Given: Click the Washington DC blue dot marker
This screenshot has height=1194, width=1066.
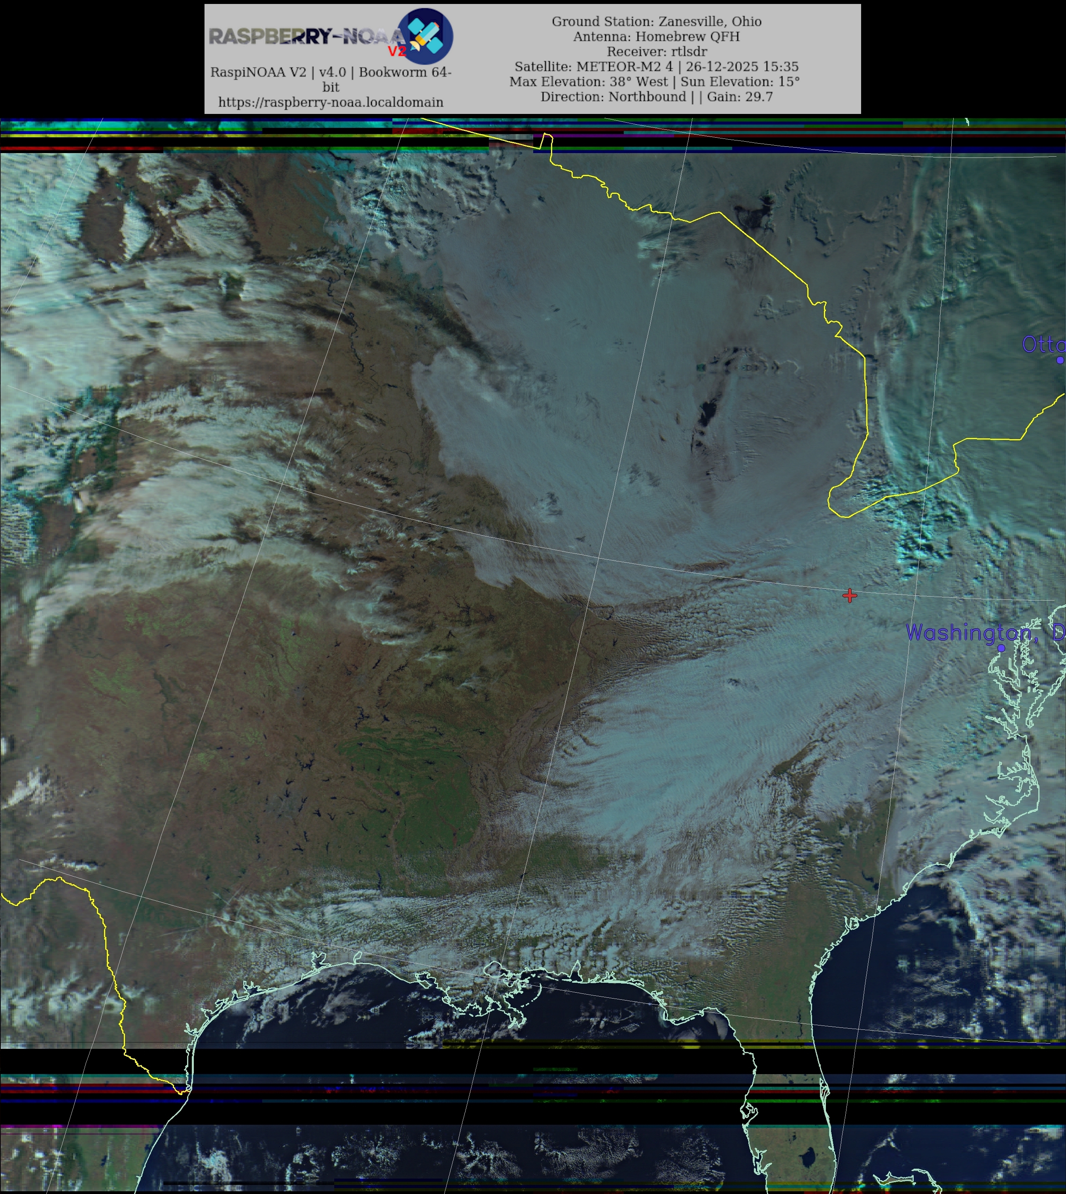Looking at the screenshot, I should coord(1001,648).
